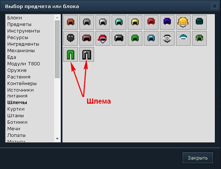Open the Штаны category list item

click(15, 116)
